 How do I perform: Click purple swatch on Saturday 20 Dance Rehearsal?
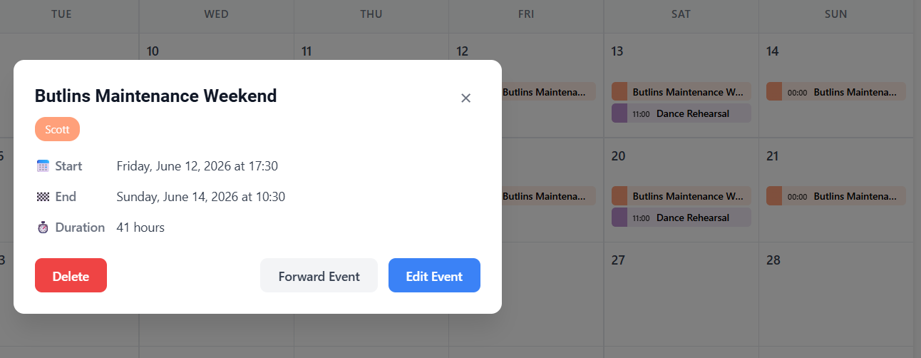[619, 218]
